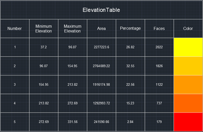Click the area value 1292993.72
The image size is (203, 132).
click(101, 103)
